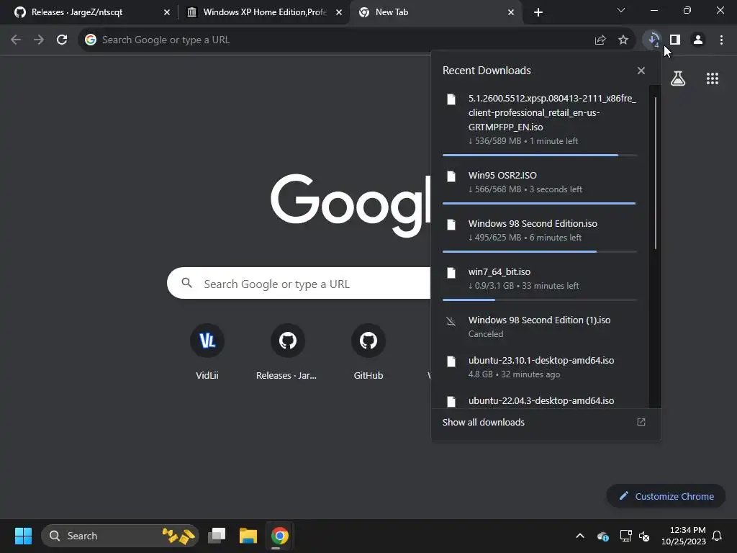737x553 pixels.
Task: Click the muted volume tray icon
Action: [x=644, y=536]
